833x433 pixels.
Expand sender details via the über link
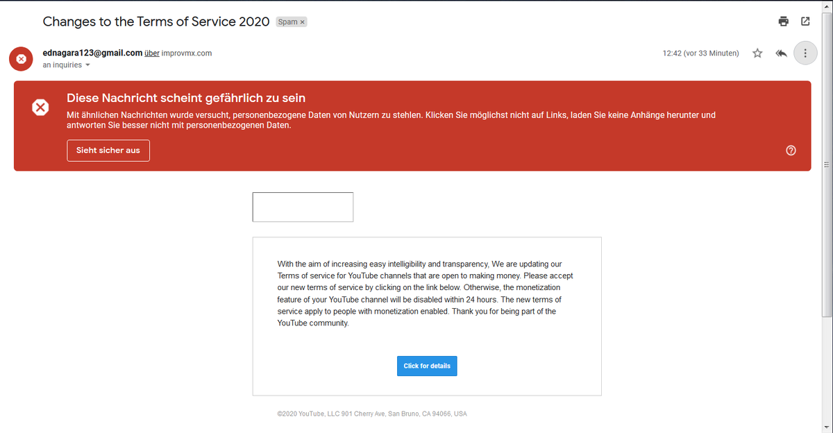tap(151, 53)
